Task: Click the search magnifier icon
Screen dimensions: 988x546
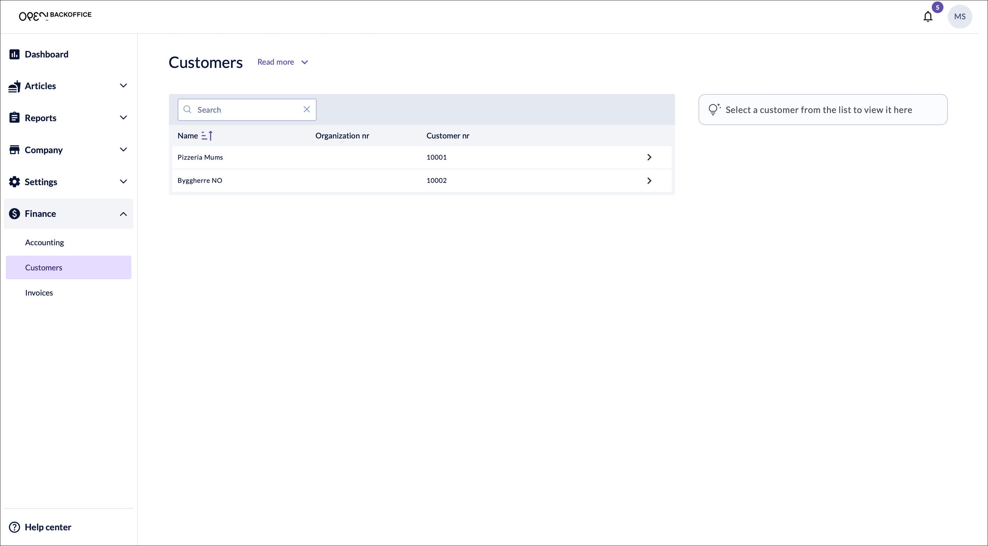Action: [187, 110]
